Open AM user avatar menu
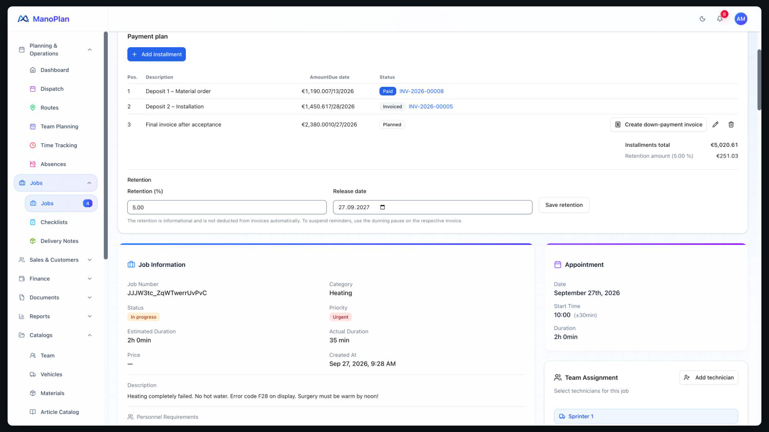This screenshot has height=432, width=769. 741,19
